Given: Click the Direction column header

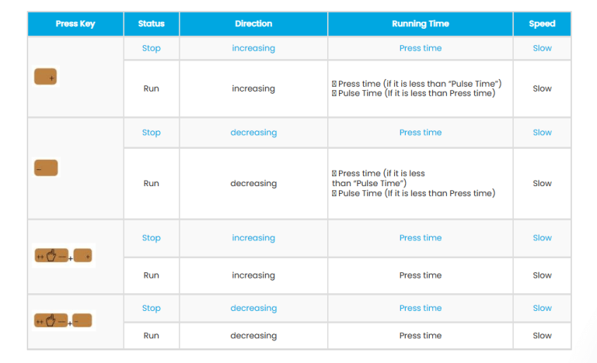Looking at the screenshot, I should tap(253, 24).
